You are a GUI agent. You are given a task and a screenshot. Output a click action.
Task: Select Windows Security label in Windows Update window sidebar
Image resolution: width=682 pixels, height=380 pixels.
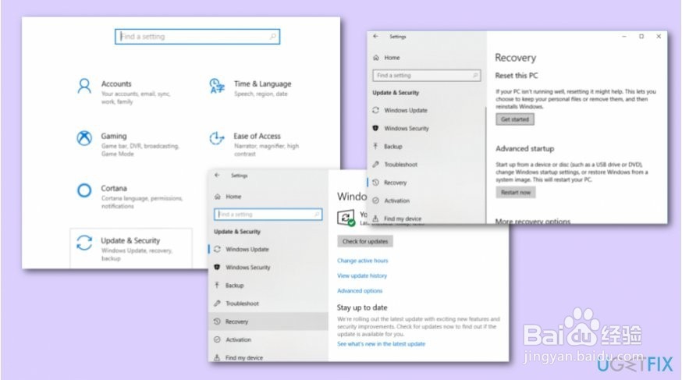click(x=248, y=268)
